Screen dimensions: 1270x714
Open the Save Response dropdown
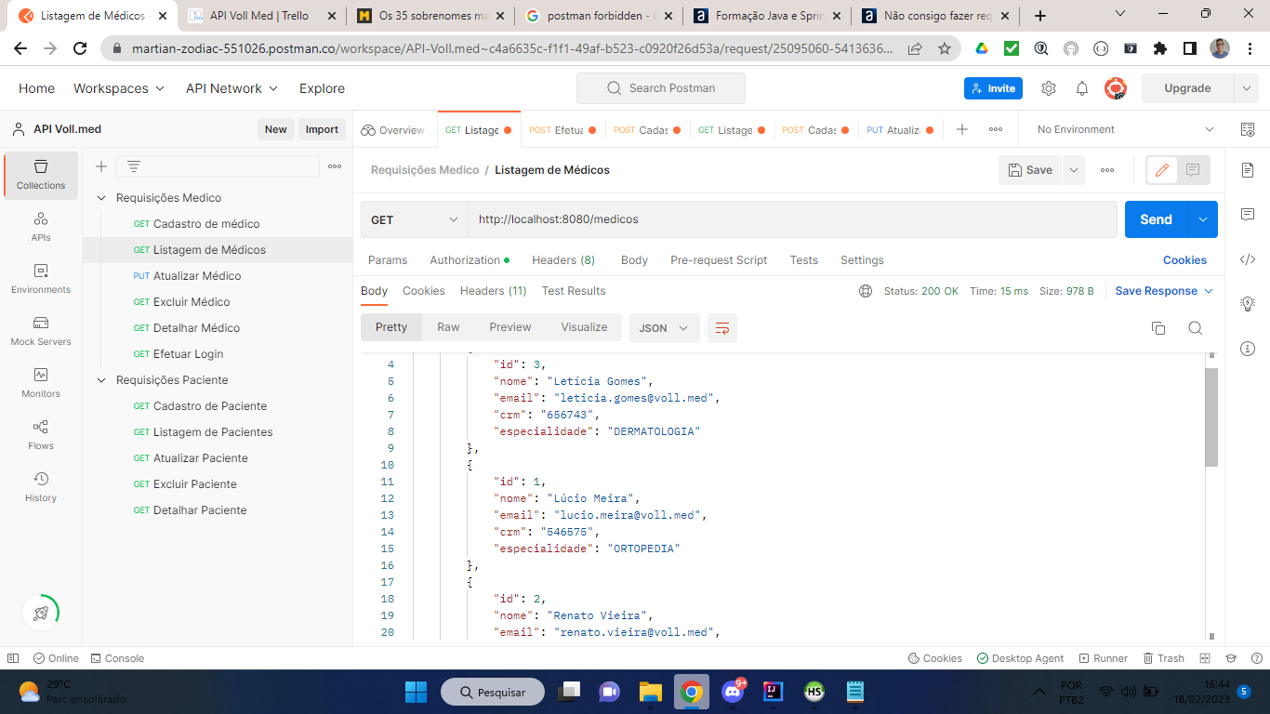pos(1164,291)
